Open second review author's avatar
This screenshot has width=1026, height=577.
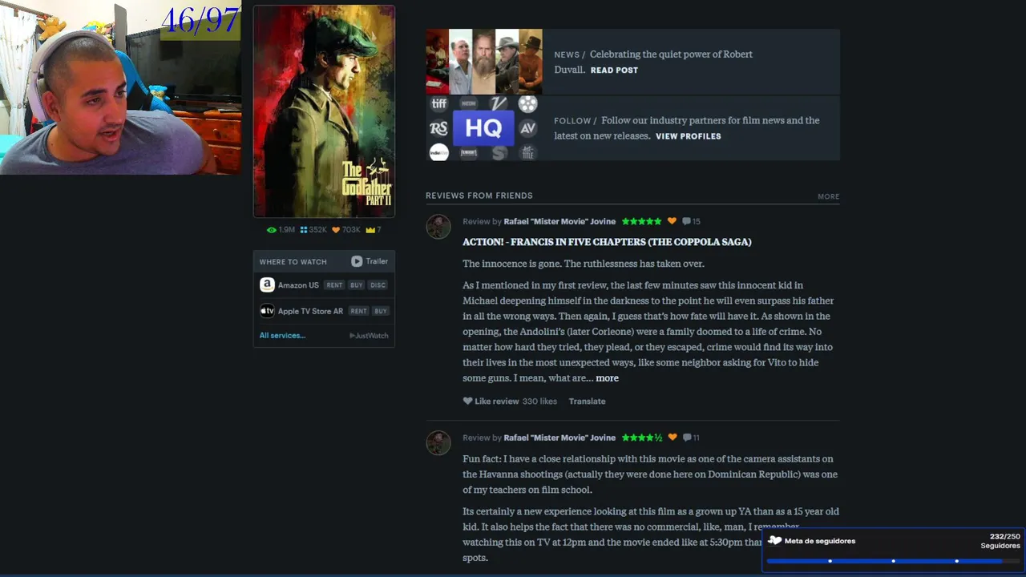tap(438, 443)
